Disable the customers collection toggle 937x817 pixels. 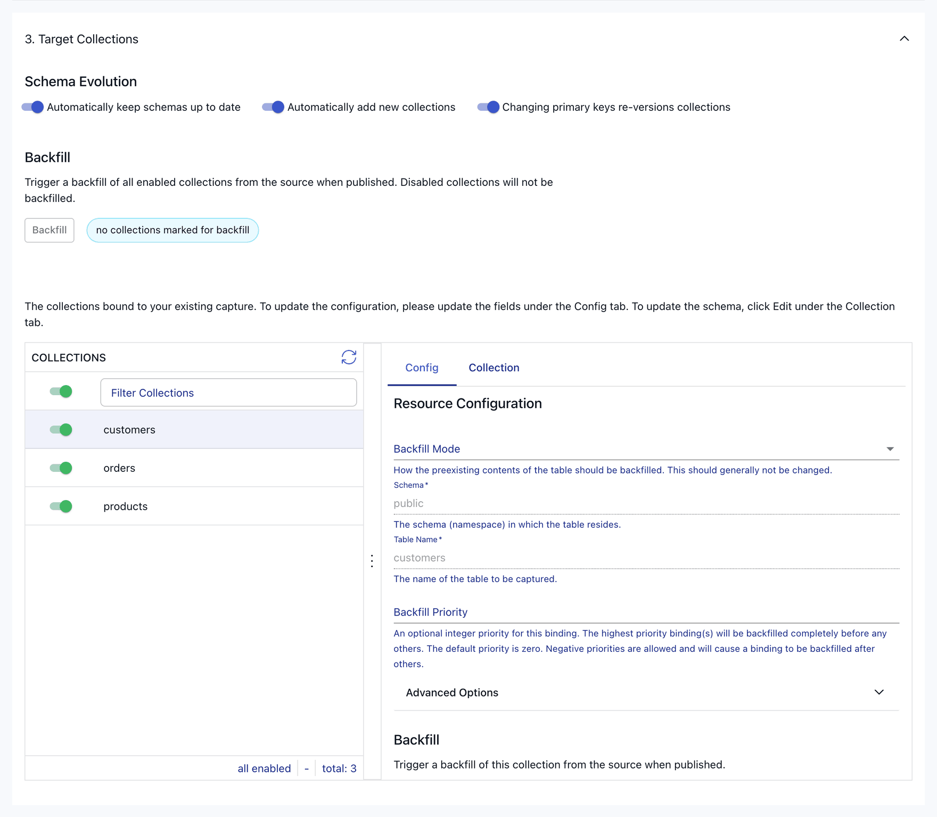pyautogui.click(x=61, y=430)
